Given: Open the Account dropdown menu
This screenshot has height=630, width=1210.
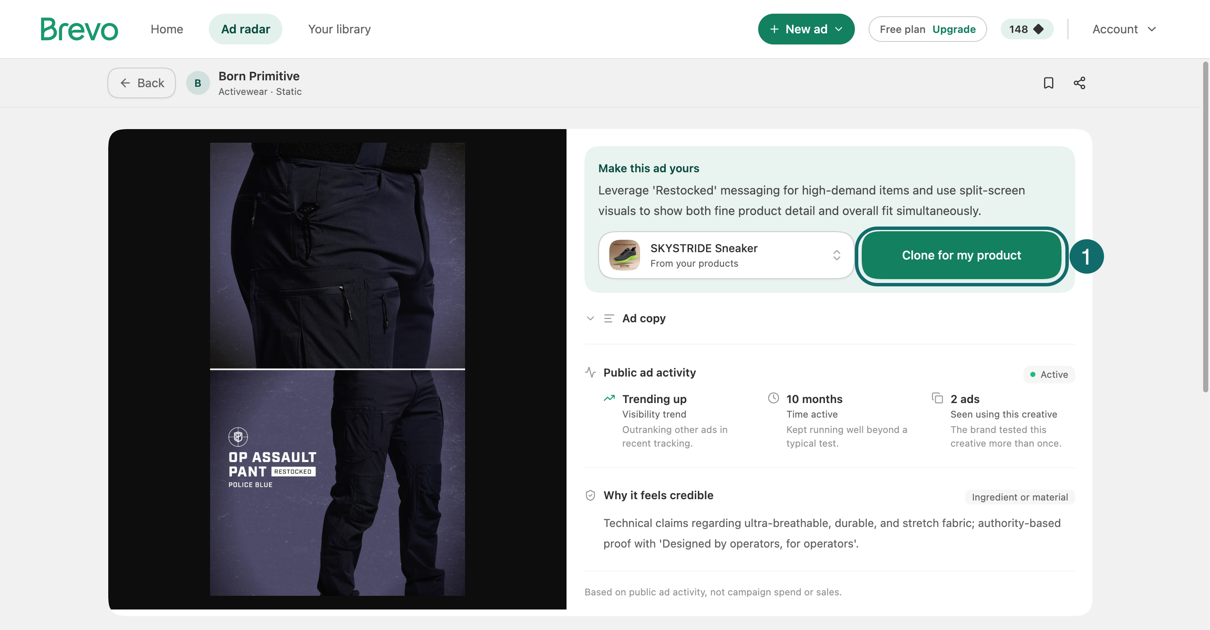Looking at the screenshot, I should [x=1124, y=29].
